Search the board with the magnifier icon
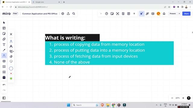Image resolution: width=193 pixels, height=108 pixels. pos(74,13)
